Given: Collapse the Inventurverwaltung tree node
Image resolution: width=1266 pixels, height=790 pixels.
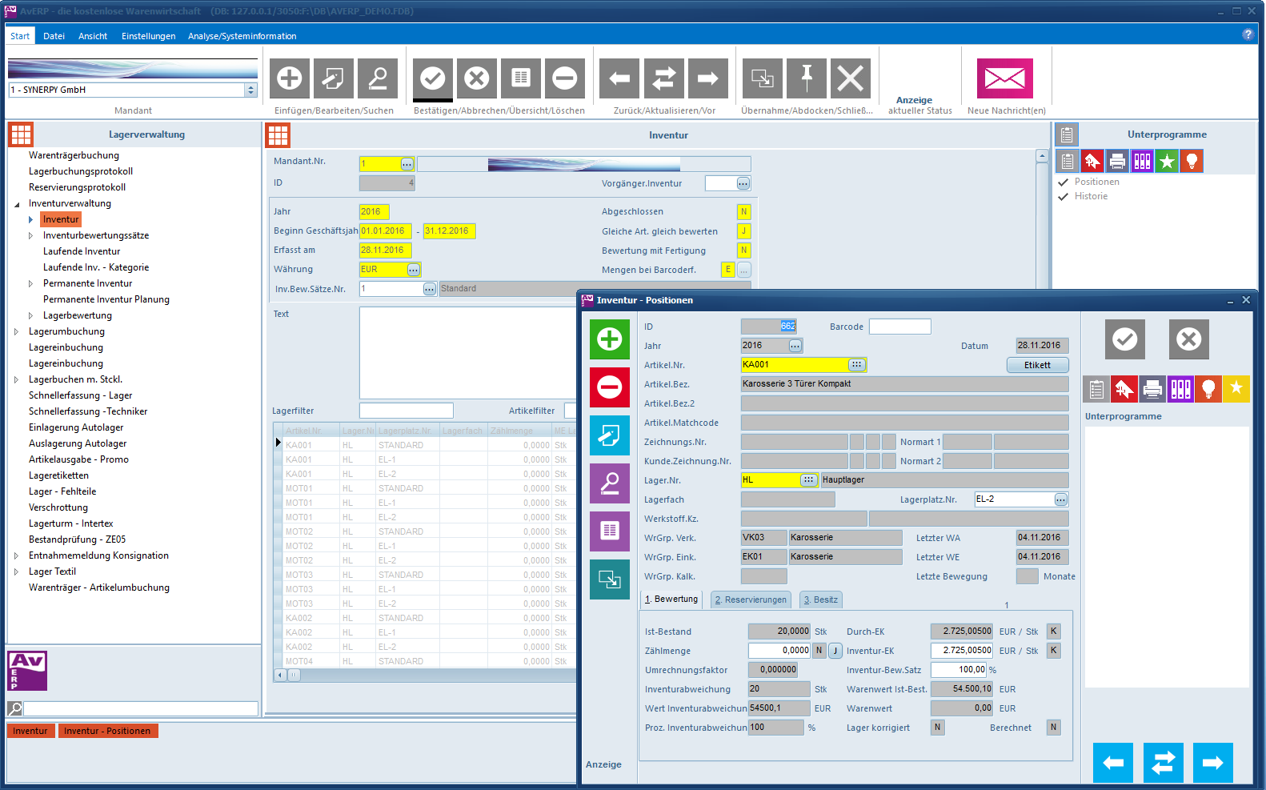Looking at the screenshot, I should [17, 204].
